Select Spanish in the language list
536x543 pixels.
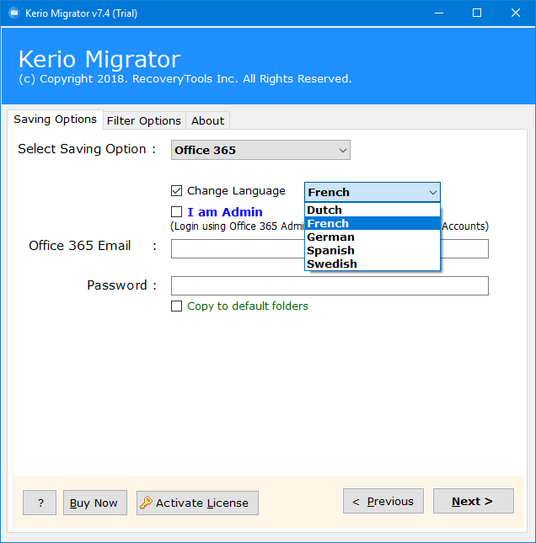pyautogui.click(x=373, y=250)
